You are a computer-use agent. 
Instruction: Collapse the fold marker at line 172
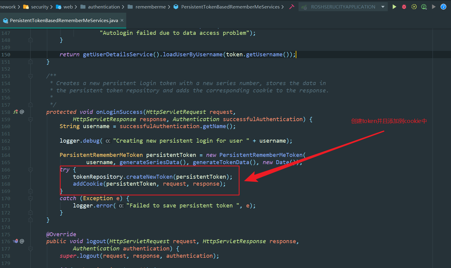[x=31, y=213]
